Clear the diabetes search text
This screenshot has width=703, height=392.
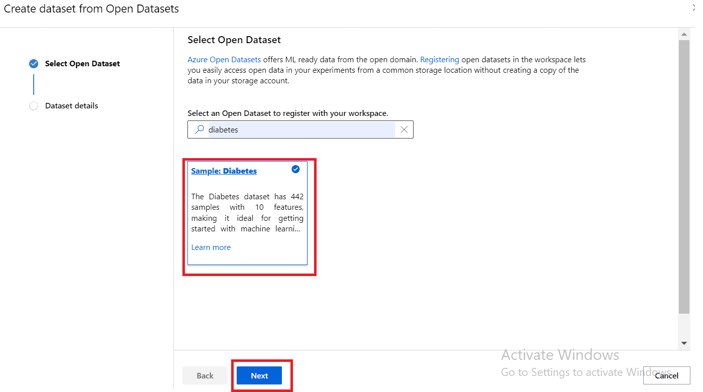pos(404,129)
